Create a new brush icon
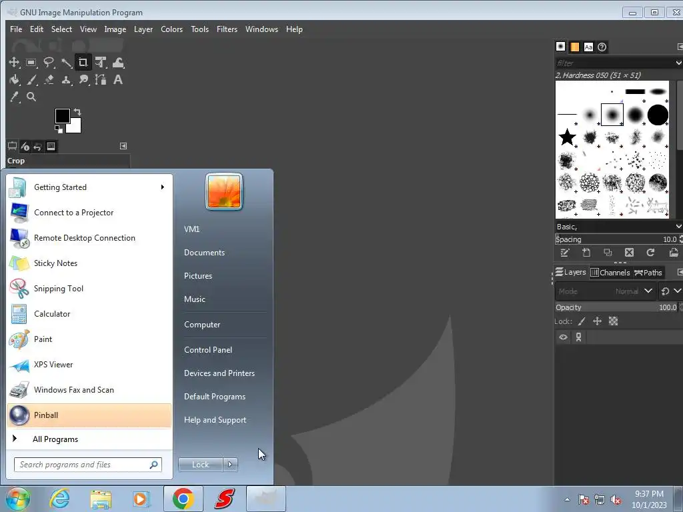The height and width of the screenshot is (512, 683). click(586, 253)
